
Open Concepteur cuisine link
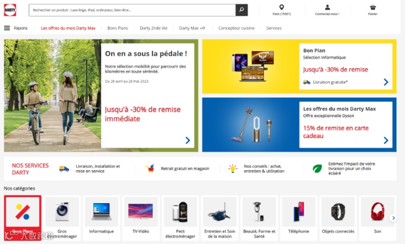click(236, 28)
